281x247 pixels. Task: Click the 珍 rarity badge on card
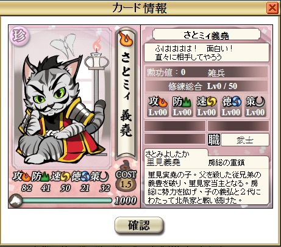pyautogui.click(x=19, y=36)
